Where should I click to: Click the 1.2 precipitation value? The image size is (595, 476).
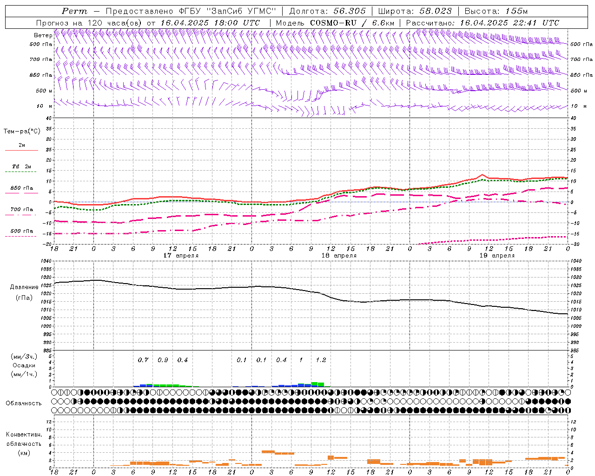coord(321,360)
